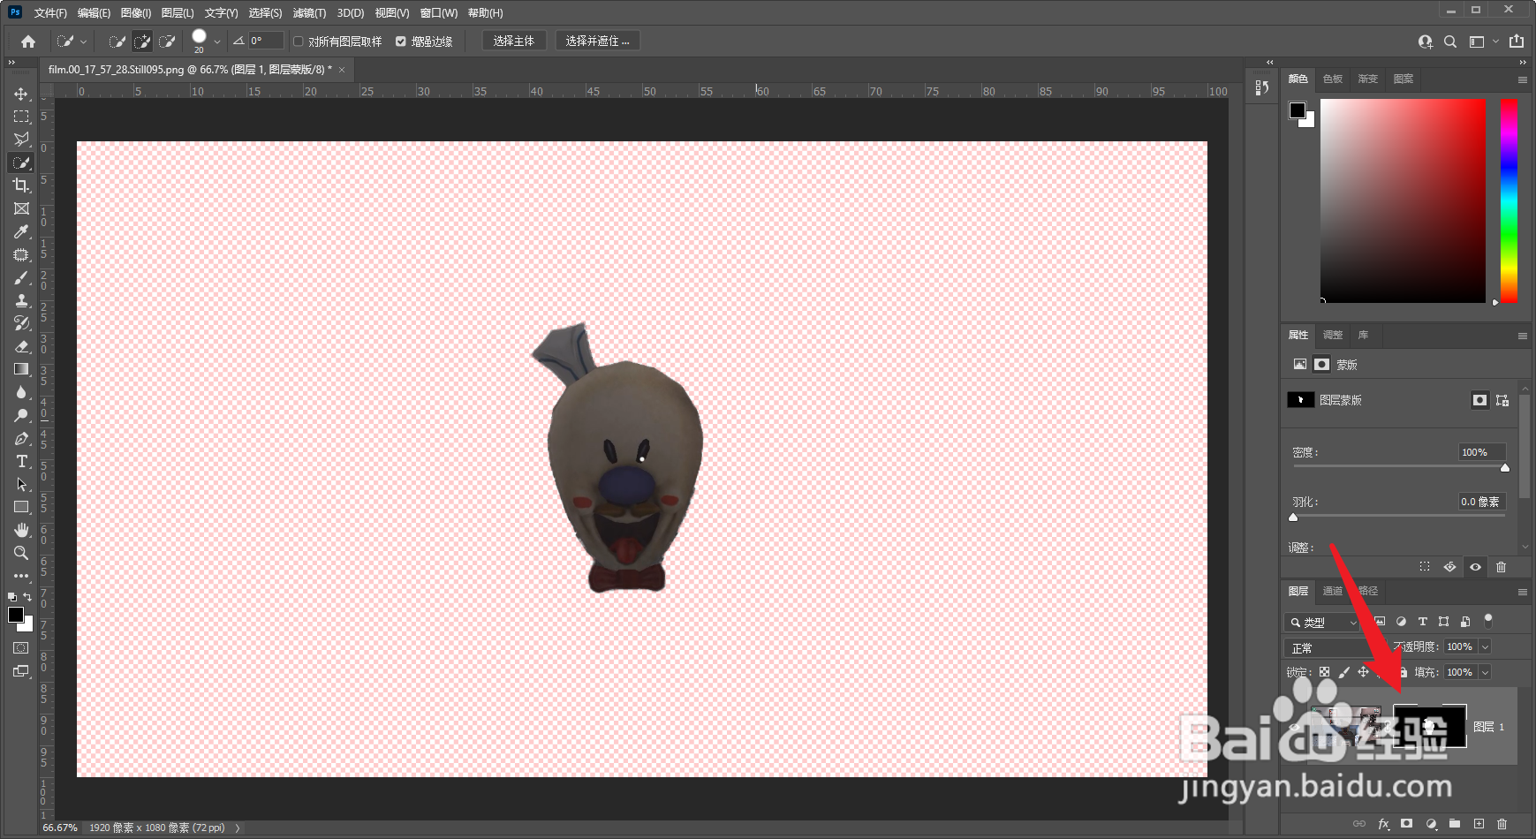1536x839 pixels.
Task: Open layer filter 类型 dropdown
Action: coord(1323,622)
